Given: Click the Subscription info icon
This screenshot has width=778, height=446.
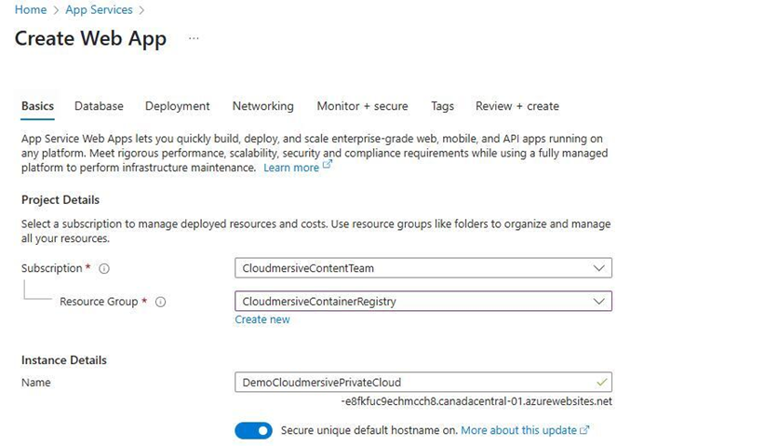Looking at the screenshot, I should (x=103, y=269).
